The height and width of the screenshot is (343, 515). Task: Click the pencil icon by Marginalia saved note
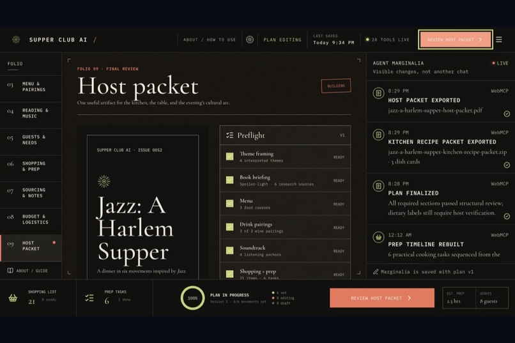pos(376,271)
